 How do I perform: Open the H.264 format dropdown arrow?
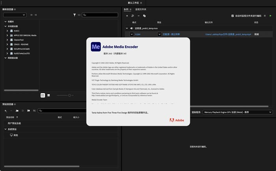click(132, 34)
